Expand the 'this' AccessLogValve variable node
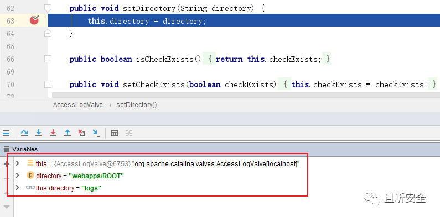 tap(17, 163)
